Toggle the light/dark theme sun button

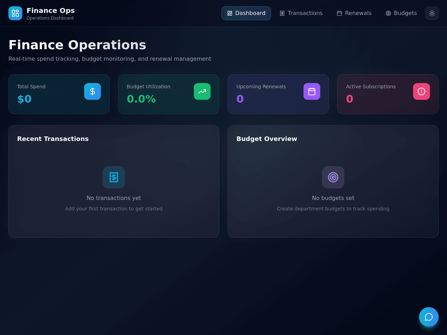432,13
